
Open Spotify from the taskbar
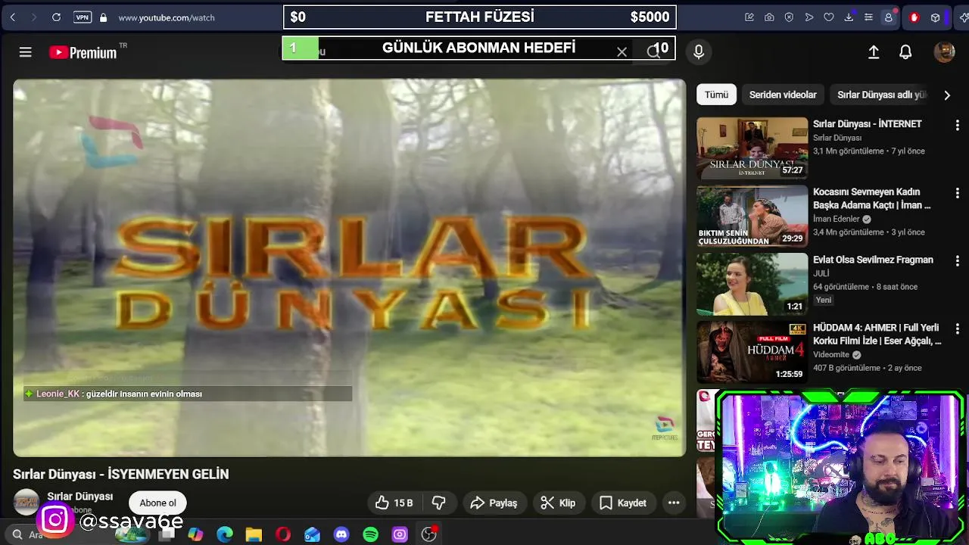[x=370, y=534]
